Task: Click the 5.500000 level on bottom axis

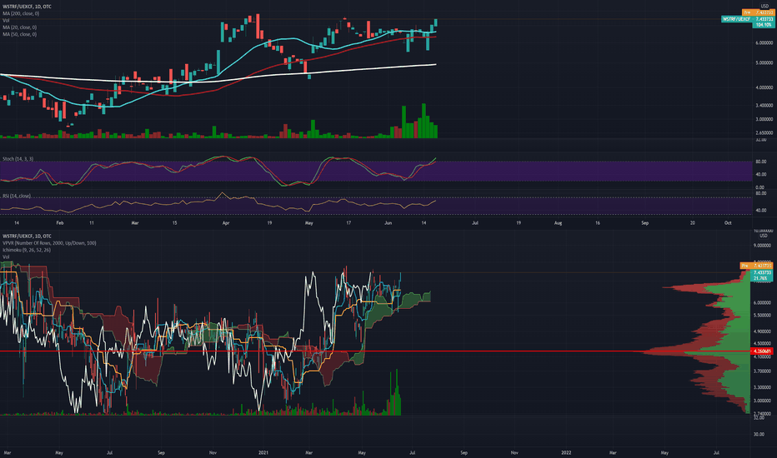Action: [x=762, y=316]
